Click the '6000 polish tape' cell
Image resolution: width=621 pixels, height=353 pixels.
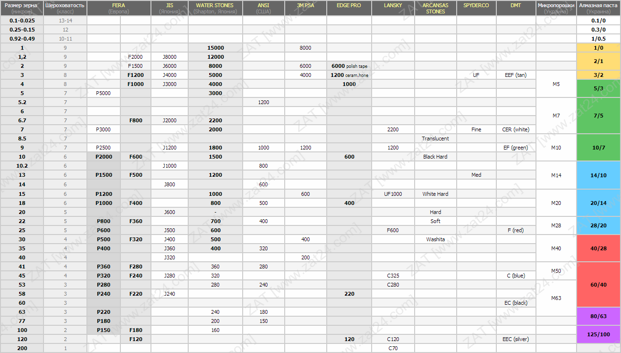[349, 66]
